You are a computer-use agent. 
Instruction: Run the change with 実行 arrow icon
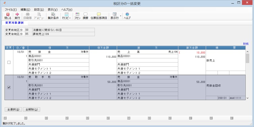[x=17, y=16]
